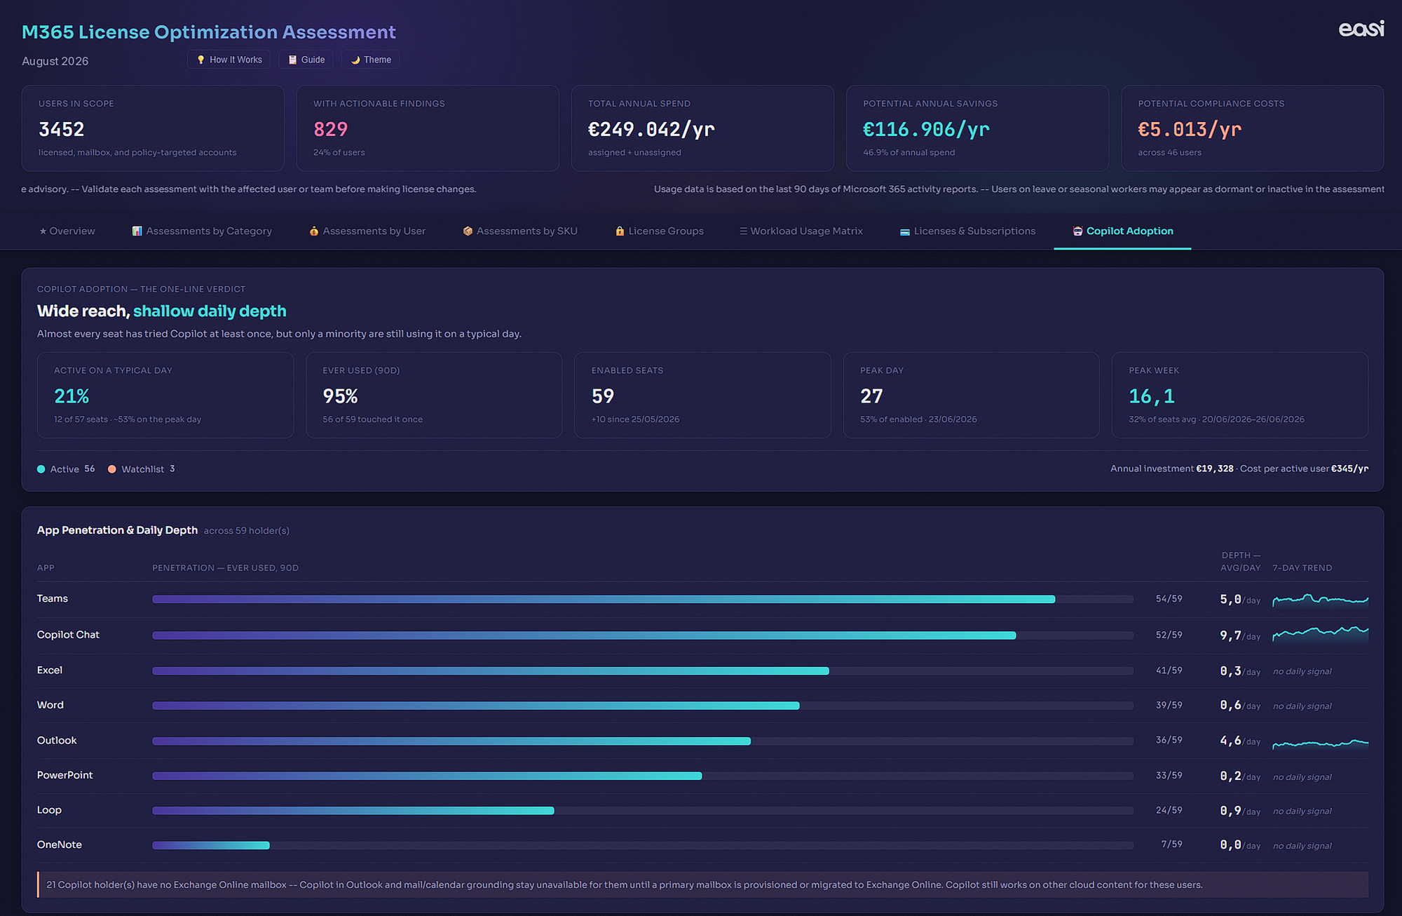Click the "PENETRATION — EVER USED, 90D" column header
This screenshot has height=916, width=1402.
(225, 568)
